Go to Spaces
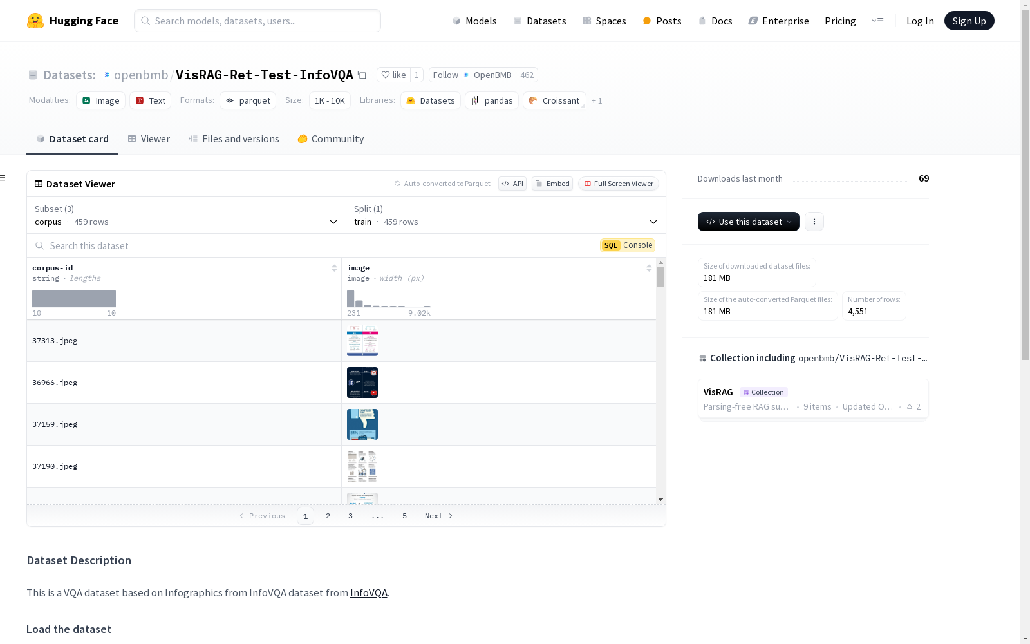1030x644 pixels. pos(604,21)
